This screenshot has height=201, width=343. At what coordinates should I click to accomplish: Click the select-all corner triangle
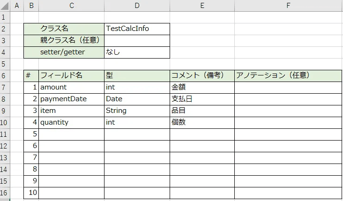[5, 6]
